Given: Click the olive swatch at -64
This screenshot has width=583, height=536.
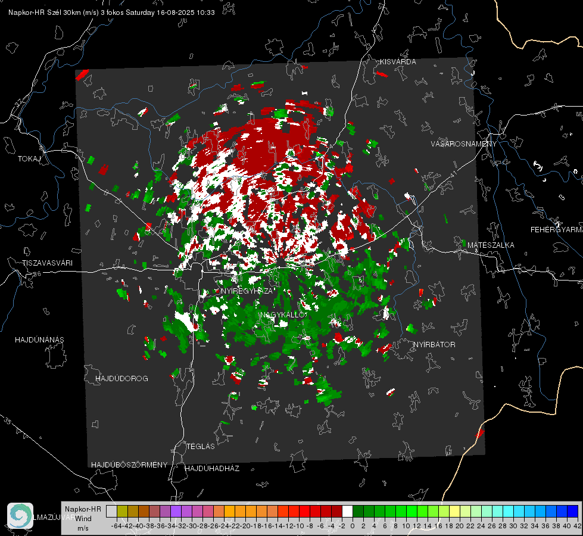Looking at the screenshot, I should point(122,511).
